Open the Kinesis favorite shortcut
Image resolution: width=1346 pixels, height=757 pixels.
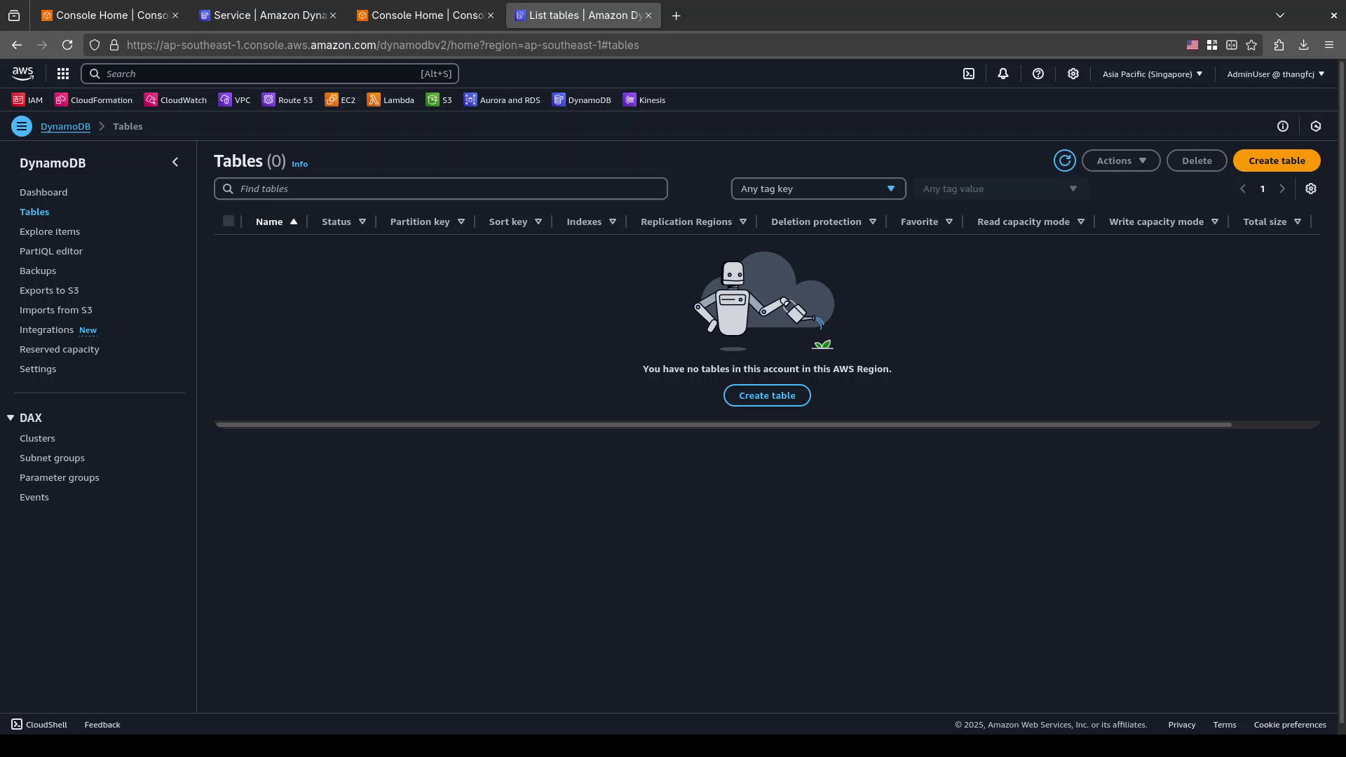pos(644,100)
